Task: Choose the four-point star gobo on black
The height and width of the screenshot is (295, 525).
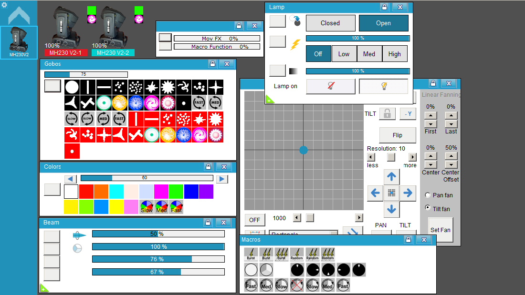Action: 216,87
